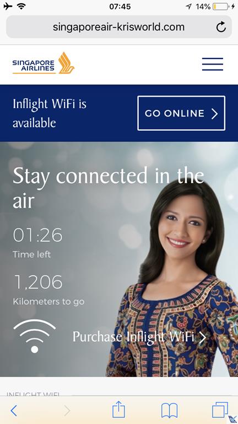Select the singaporeair-krisworld.com address bar
The height and width of the screenshot is (424, 238).
point(119,27)
